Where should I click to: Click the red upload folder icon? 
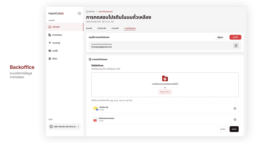pyautogui.click(x=165, y=78)
